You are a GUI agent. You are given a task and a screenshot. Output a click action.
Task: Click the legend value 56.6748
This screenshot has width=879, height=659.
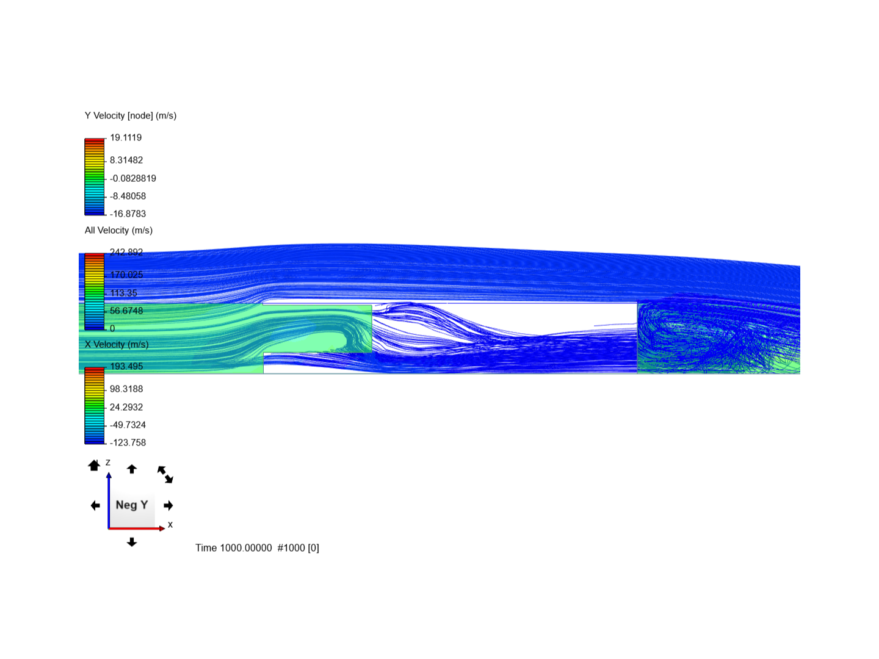[x=126, y=311]
